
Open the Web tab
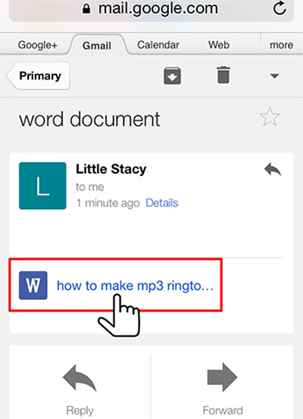pyautogui.click(x=219, y=45)
